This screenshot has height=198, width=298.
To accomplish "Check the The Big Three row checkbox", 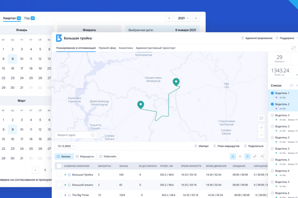I will click(59, 195).
